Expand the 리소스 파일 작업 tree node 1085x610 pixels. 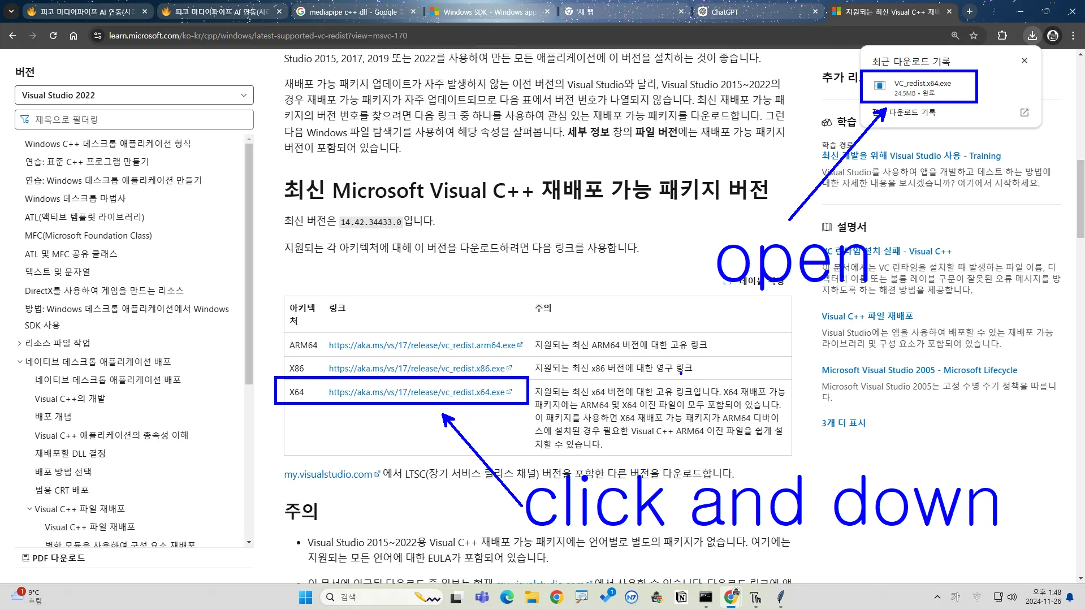pyautogui.click(x=20, y=343)
